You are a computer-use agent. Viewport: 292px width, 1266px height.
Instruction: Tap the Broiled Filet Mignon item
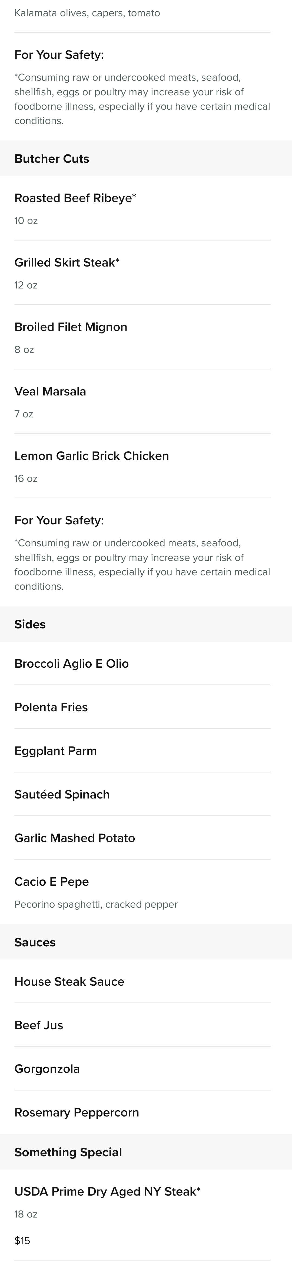pyautogui.click(x=142, y=337)
